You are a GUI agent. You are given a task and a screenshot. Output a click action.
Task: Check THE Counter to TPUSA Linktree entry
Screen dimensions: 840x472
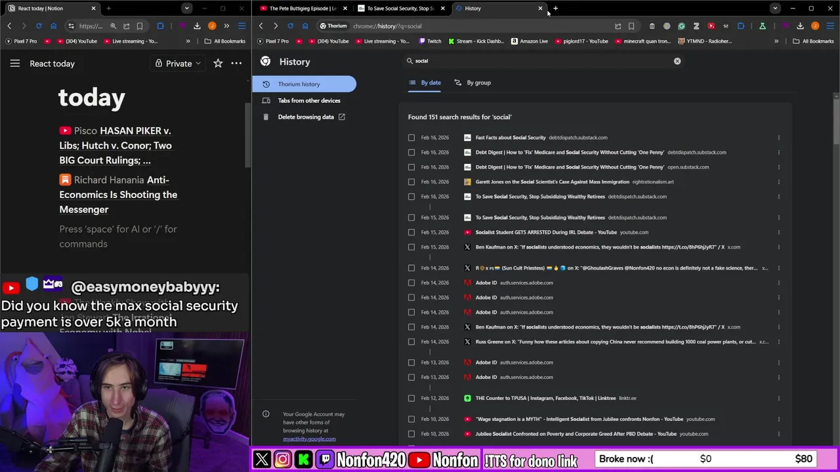point(411,398)
